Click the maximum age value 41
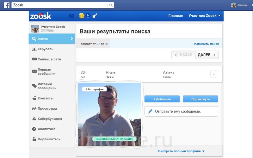The width and height of the screenshot is (253, 158). coord(107,44)
